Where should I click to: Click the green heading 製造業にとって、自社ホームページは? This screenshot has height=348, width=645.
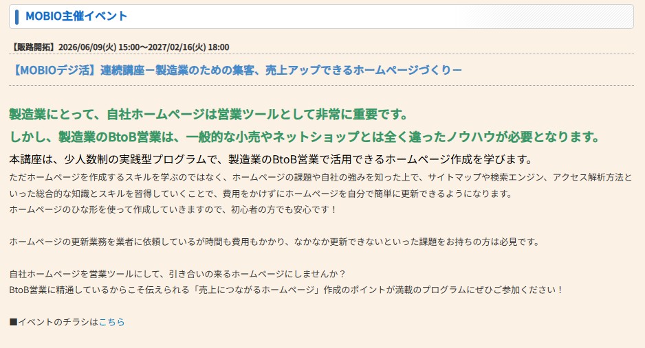208,114
